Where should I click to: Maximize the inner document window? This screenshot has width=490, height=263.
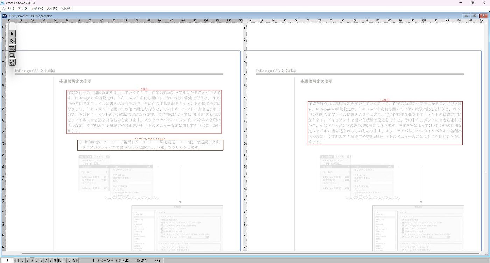(475, 16)
